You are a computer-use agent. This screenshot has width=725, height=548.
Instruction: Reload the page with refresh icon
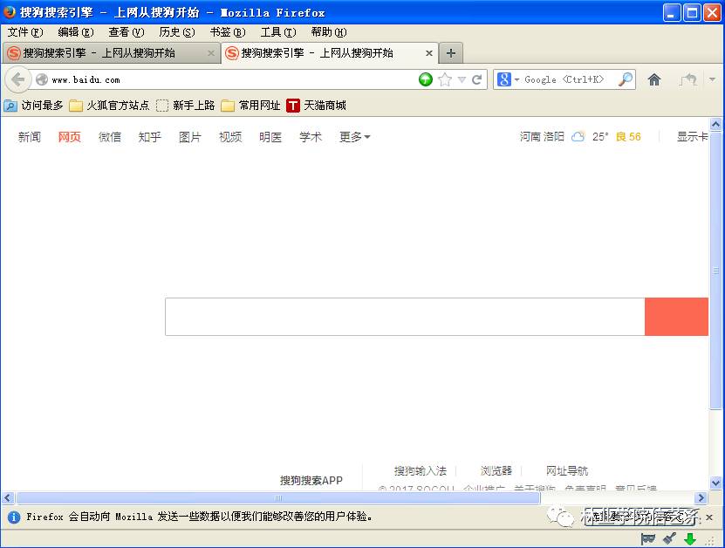pos(476,79)
